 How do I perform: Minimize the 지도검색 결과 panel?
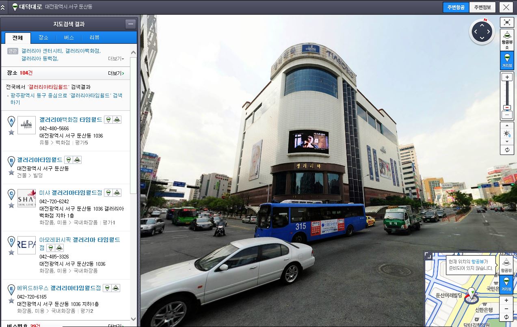point(131,24)
